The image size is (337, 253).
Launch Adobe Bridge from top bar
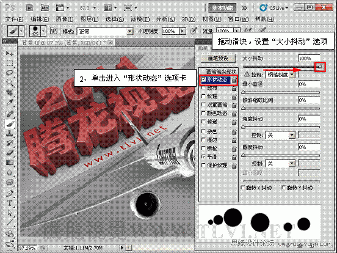pyautogui.click(x=29, y=8)
